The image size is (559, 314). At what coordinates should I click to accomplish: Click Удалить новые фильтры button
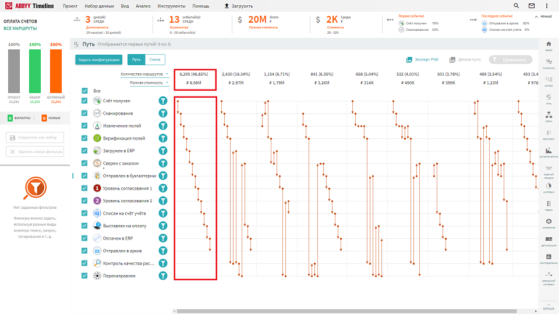[x=34, y=151]
